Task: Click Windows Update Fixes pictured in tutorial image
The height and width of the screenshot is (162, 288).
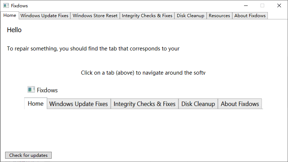Action: (x=79, y=104)
